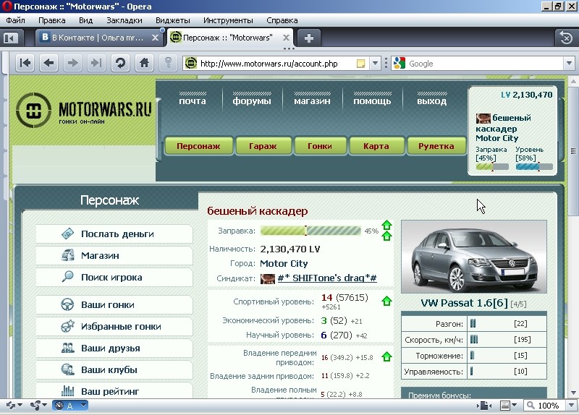579x415 pixels.
Task: Click the Google search engine icon
Action: coord(400,64)
